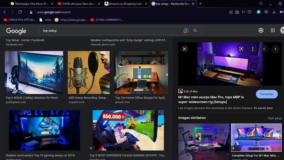Search by image using Google Lens icon
This screenshot has width=284, height=160.
pyautogui.click(x=186, y=31)
